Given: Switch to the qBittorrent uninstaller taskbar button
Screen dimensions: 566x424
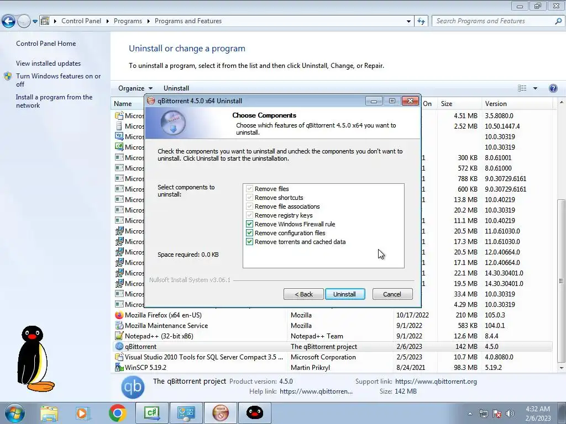Looking at the screenshot, I should pos(220,413).
